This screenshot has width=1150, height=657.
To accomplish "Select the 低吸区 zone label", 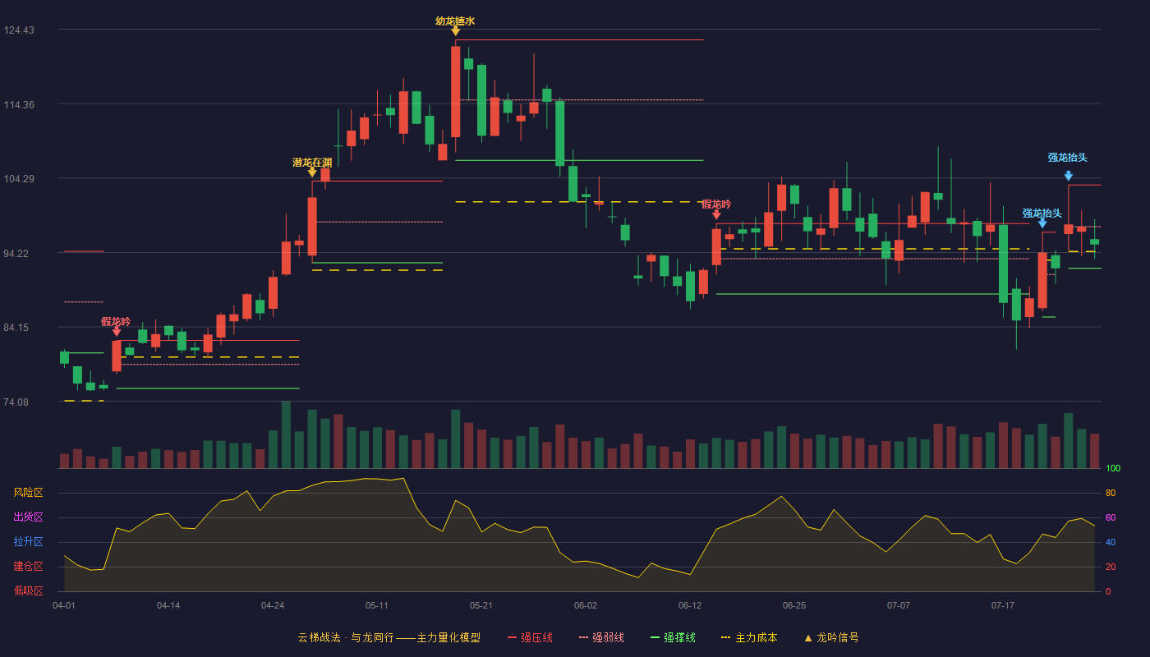I will pyautogui.click(x=28, y=590).
